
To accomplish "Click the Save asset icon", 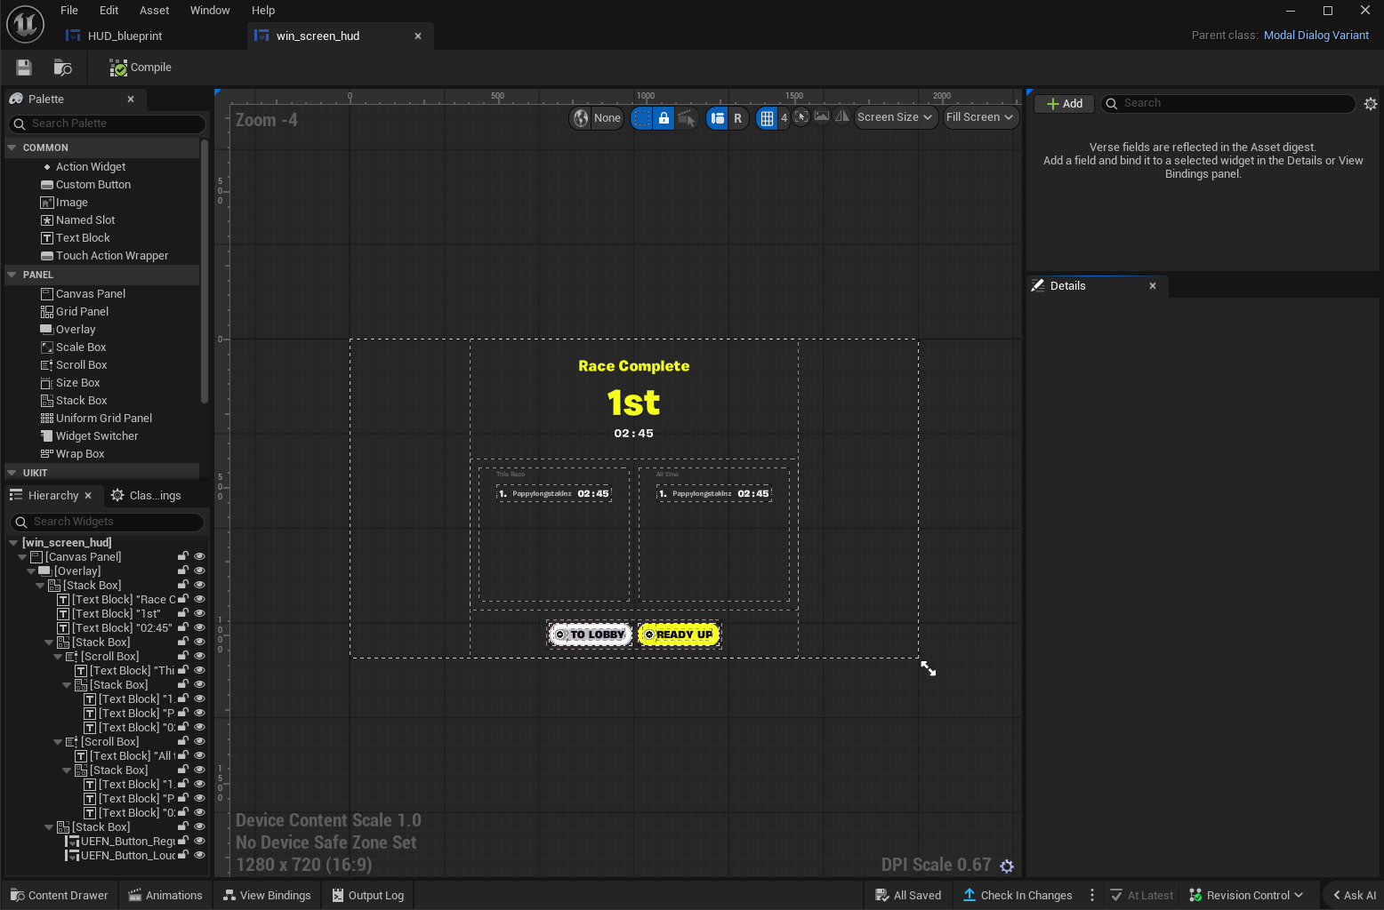I will pyautogui.click(x=23, y=67).
